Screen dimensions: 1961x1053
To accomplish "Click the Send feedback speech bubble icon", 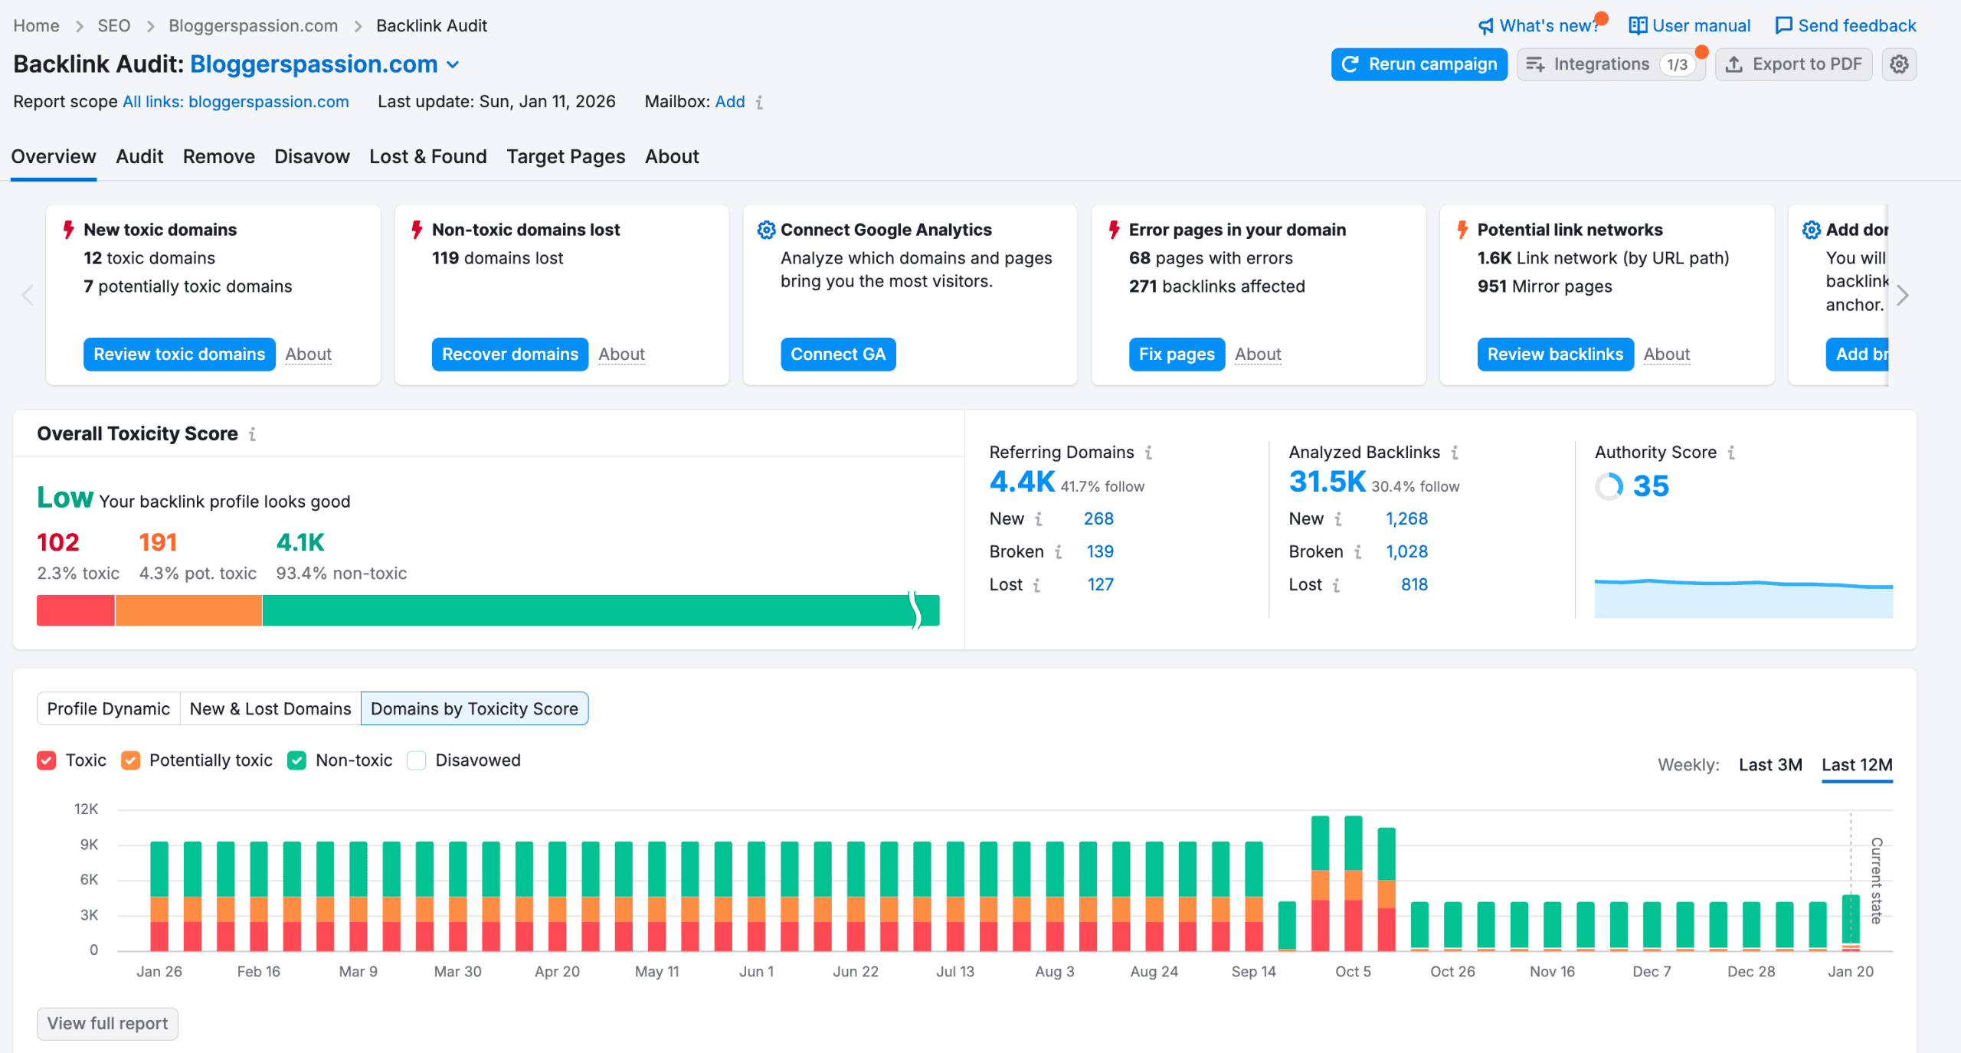I will tap(1785, 25).
